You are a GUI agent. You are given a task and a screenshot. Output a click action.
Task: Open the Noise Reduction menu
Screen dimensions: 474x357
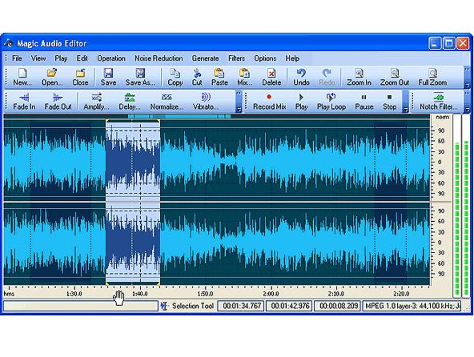[158, 59]
